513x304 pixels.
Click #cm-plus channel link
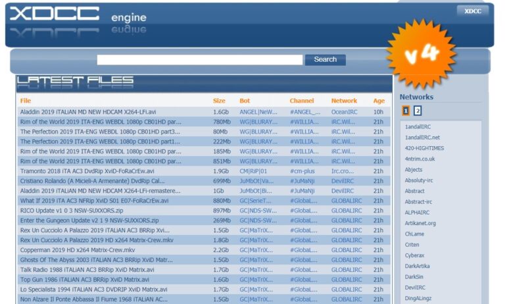tap(303, 171)
